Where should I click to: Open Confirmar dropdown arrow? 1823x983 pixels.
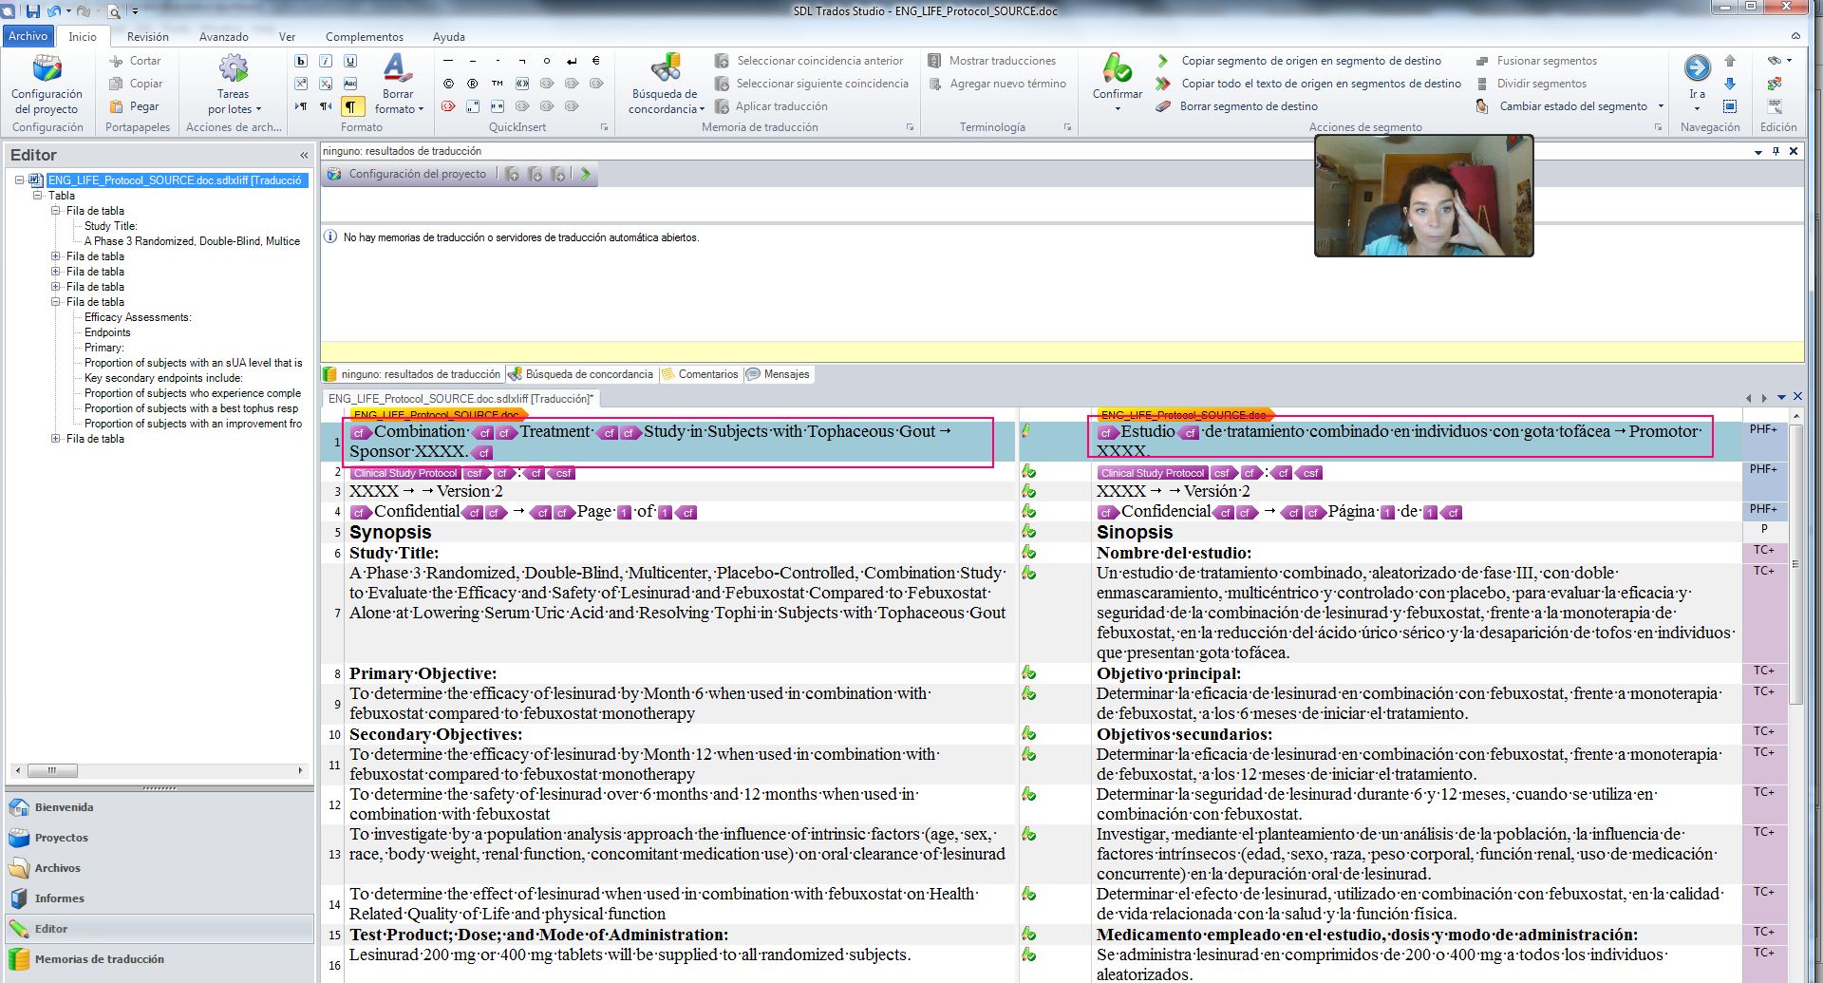tap(1117, 108)
